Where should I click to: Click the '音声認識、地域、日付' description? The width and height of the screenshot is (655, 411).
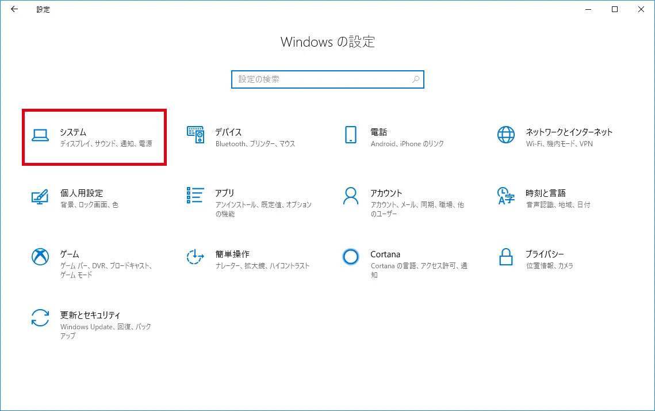(x=558, y=205)
